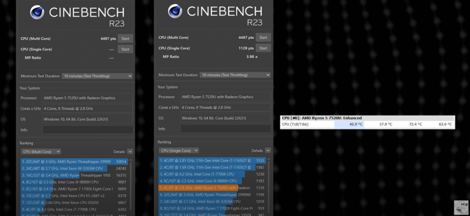The height and width of the screenshot is (216, 470).
Task: Start Single Core test in right Cinebench window
Action: (263, 48)
